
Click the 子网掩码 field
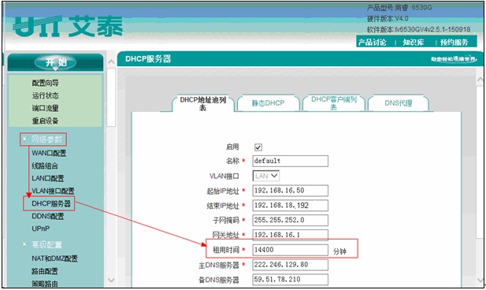290,220
